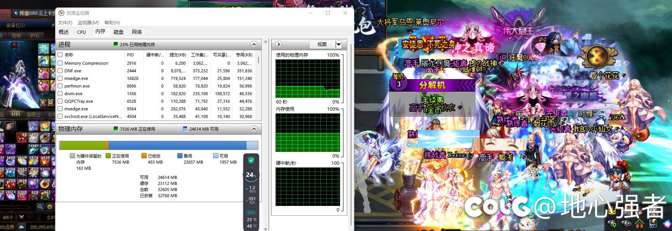Click the CPU label on floating widget

pos(251,212)
